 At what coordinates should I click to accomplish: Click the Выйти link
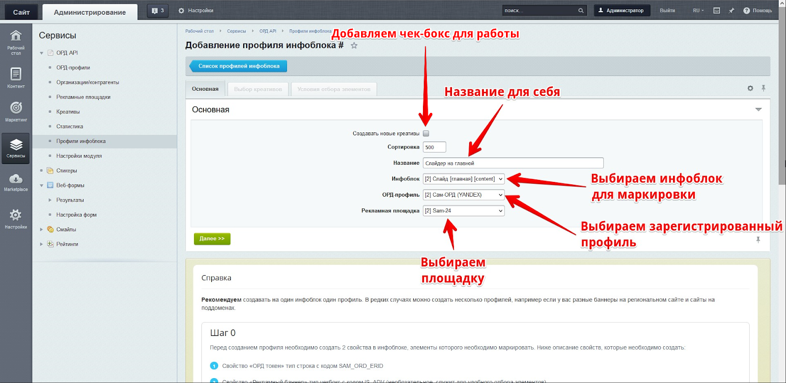pos(667,10)
